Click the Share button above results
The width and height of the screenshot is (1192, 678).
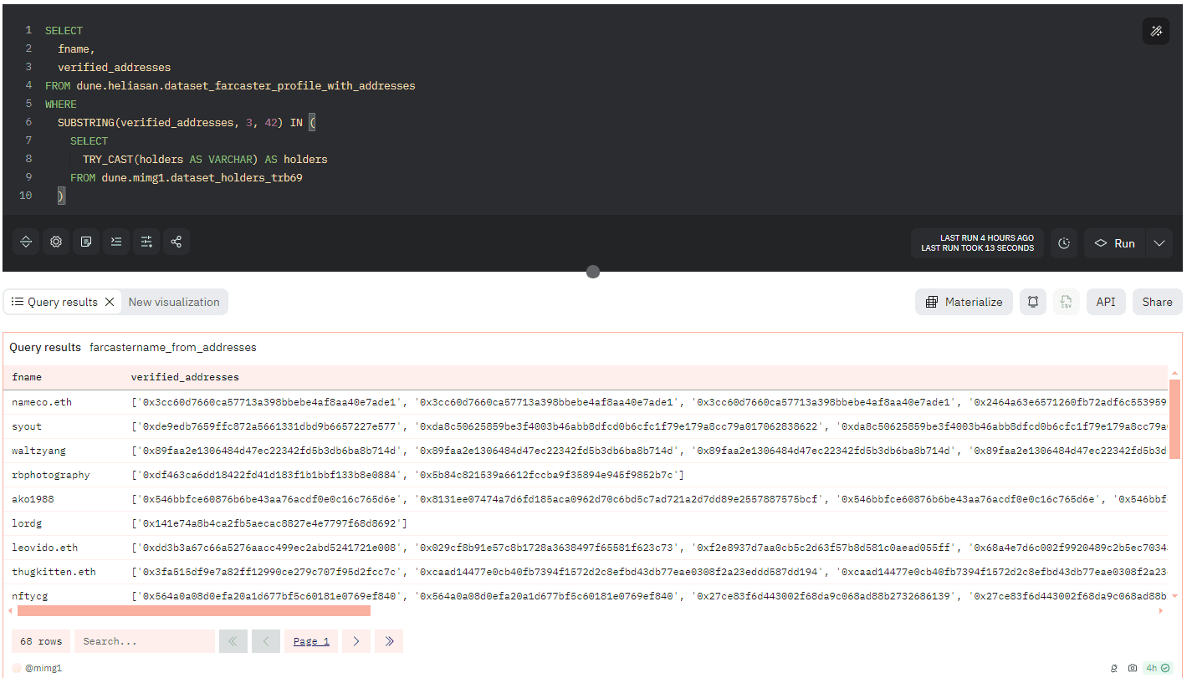tap(1157, 302)
